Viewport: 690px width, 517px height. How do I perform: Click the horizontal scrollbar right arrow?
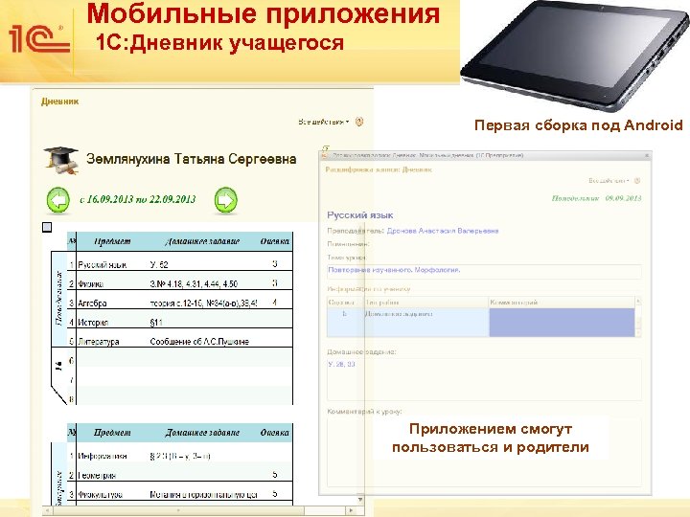pos(351,510)
